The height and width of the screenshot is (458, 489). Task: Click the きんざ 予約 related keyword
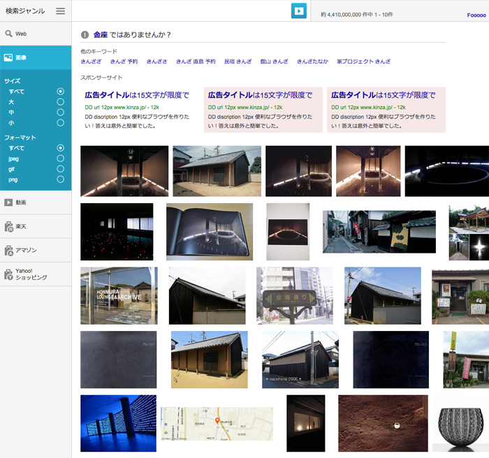[123, 61]
